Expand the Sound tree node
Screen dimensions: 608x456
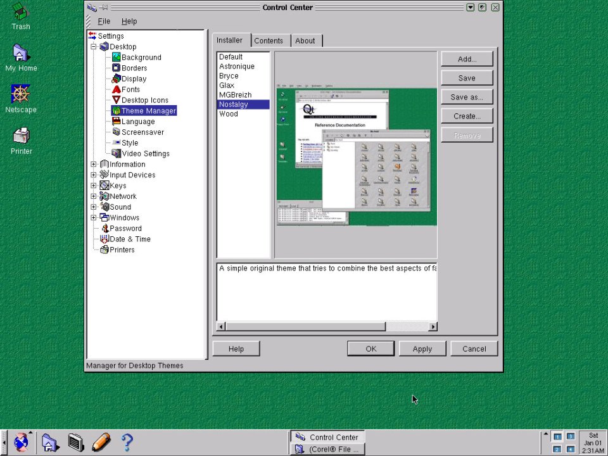click(x=94, y=207)
